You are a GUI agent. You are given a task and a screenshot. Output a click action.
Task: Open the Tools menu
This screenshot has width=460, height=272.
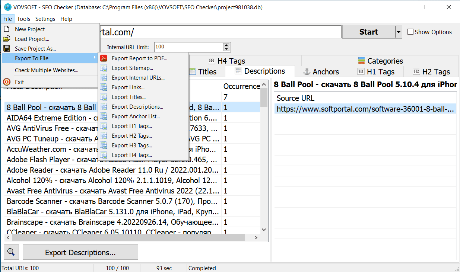point(24,19)
